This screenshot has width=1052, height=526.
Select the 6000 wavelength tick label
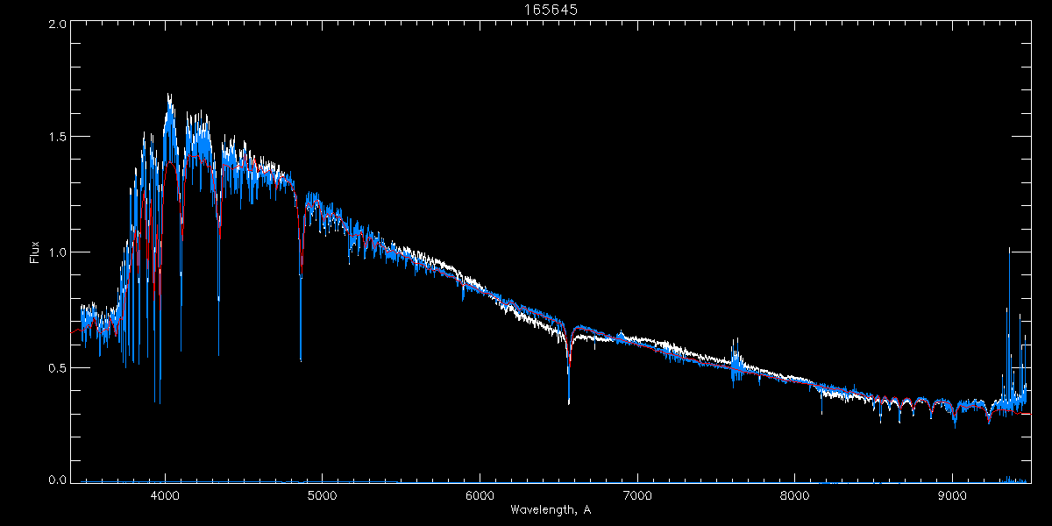tap(480, 494)
